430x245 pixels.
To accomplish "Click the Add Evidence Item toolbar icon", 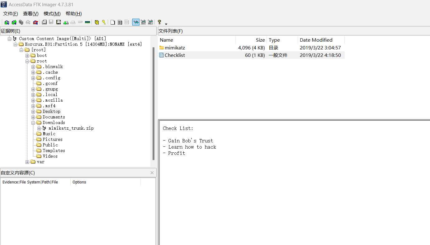I will [x=7, y=22].
